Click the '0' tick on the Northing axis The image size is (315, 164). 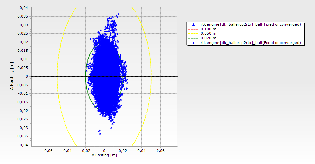coord(27,76)
